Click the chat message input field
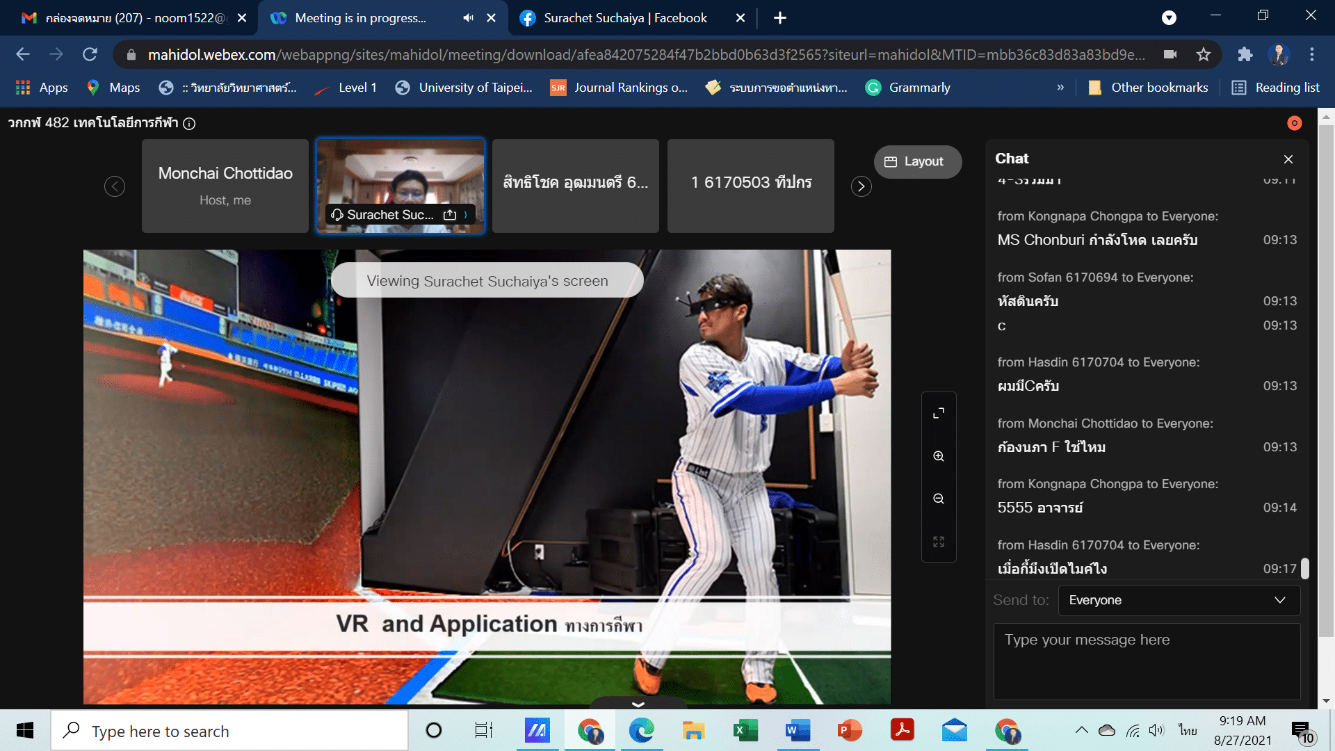 (1146, 661)
